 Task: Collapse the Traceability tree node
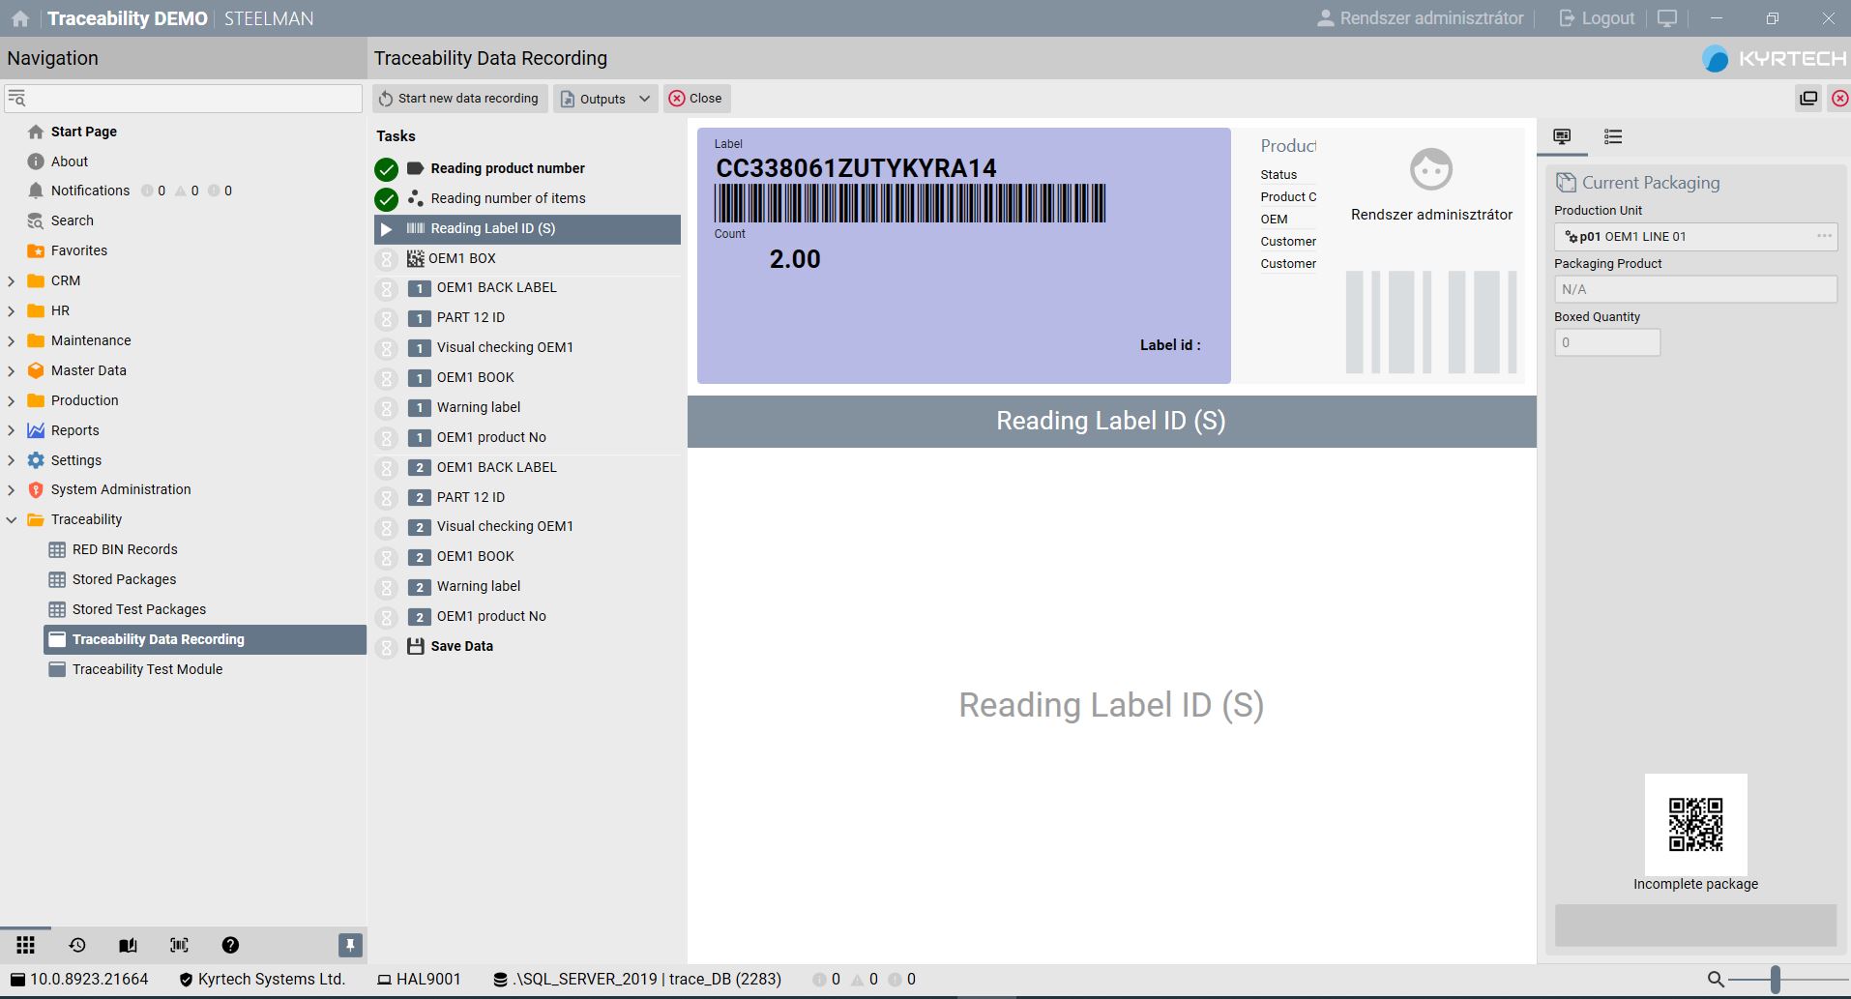click(12, 520)
